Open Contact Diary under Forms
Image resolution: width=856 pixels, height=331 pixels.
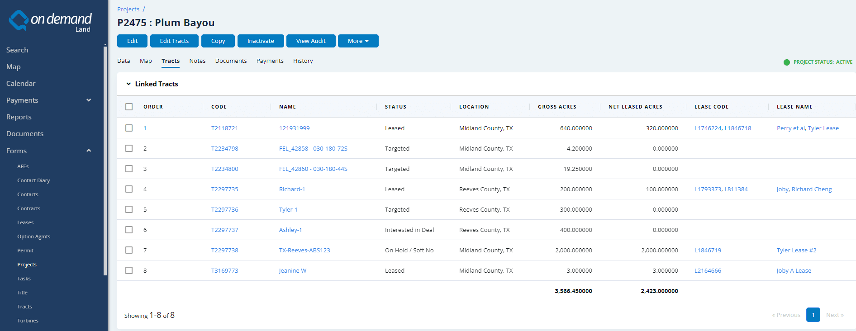(33, 180)
